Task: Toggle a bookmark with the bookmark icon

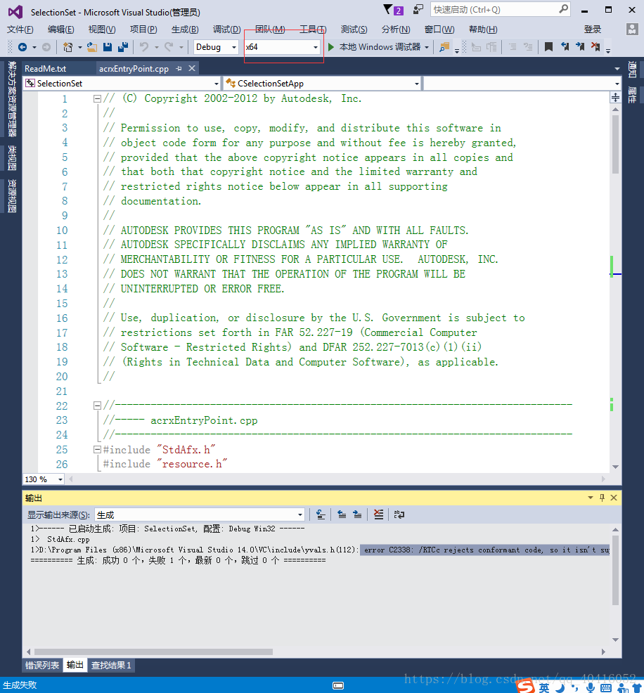Action: 548,47
